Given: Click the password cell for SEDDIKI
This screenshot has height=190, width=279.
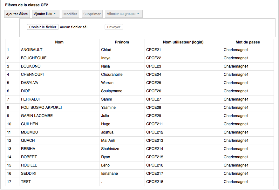Looking at the screenshot, I should (x=236, y=174).
